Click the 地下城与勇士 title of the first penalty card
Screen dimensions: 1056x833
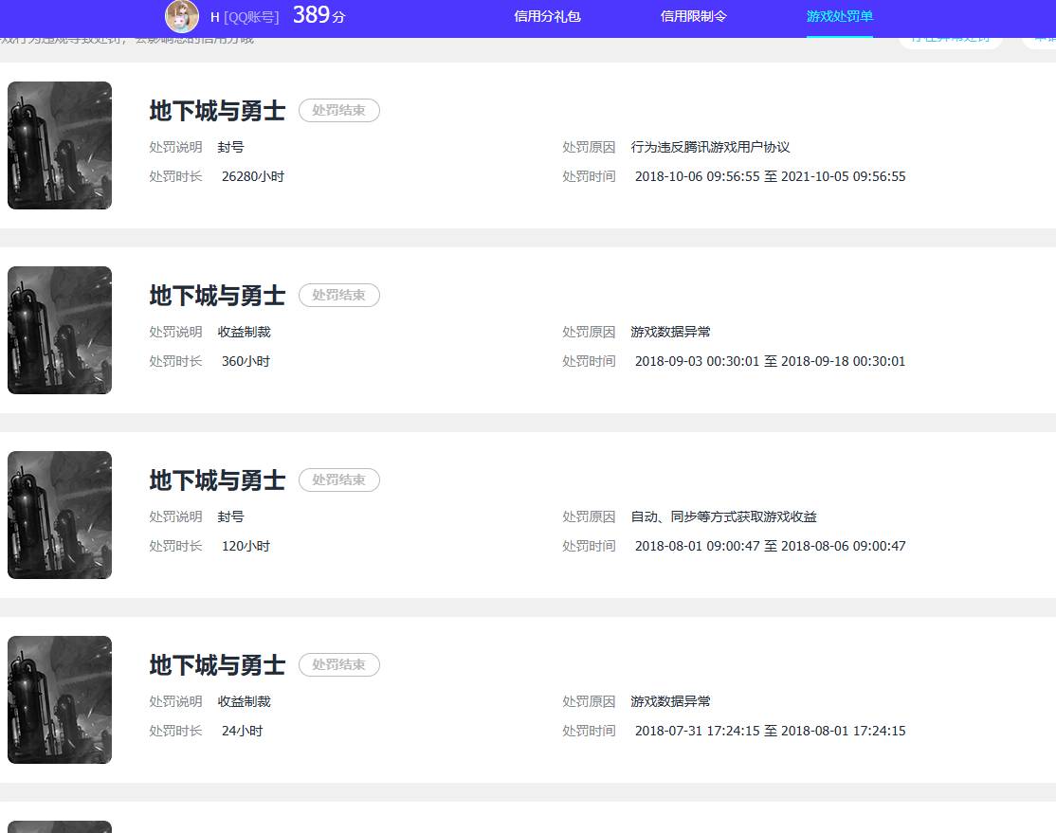click(216, 111)
